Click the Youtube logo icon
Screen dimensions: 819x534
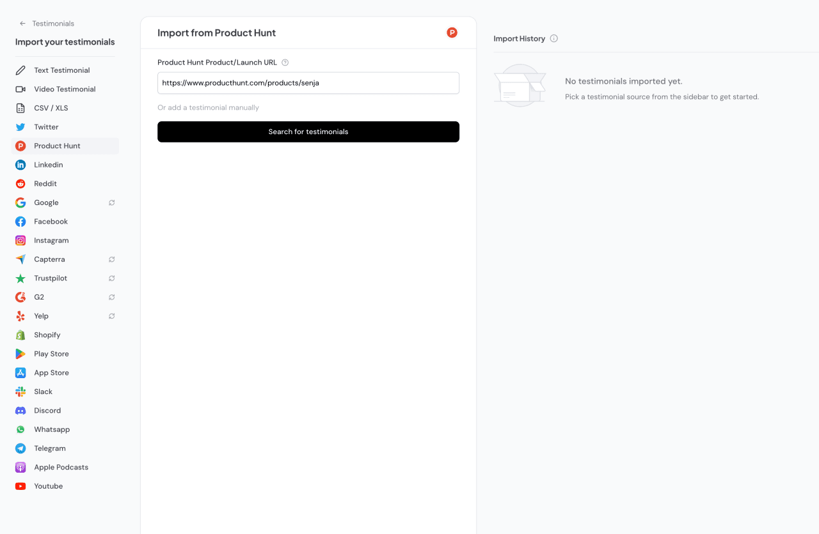click(x=20, y=486)
